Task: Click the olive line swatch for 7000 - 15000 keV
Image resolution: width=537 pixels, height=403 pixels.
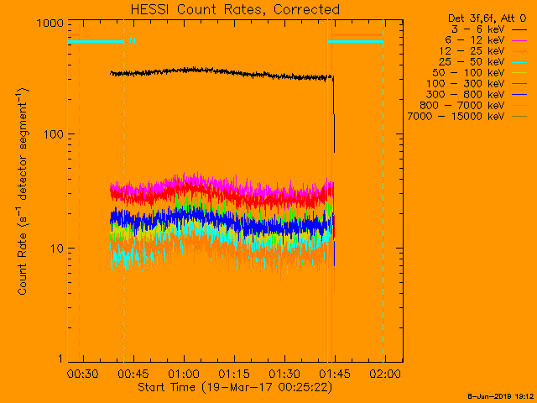Action: point(519,117)
